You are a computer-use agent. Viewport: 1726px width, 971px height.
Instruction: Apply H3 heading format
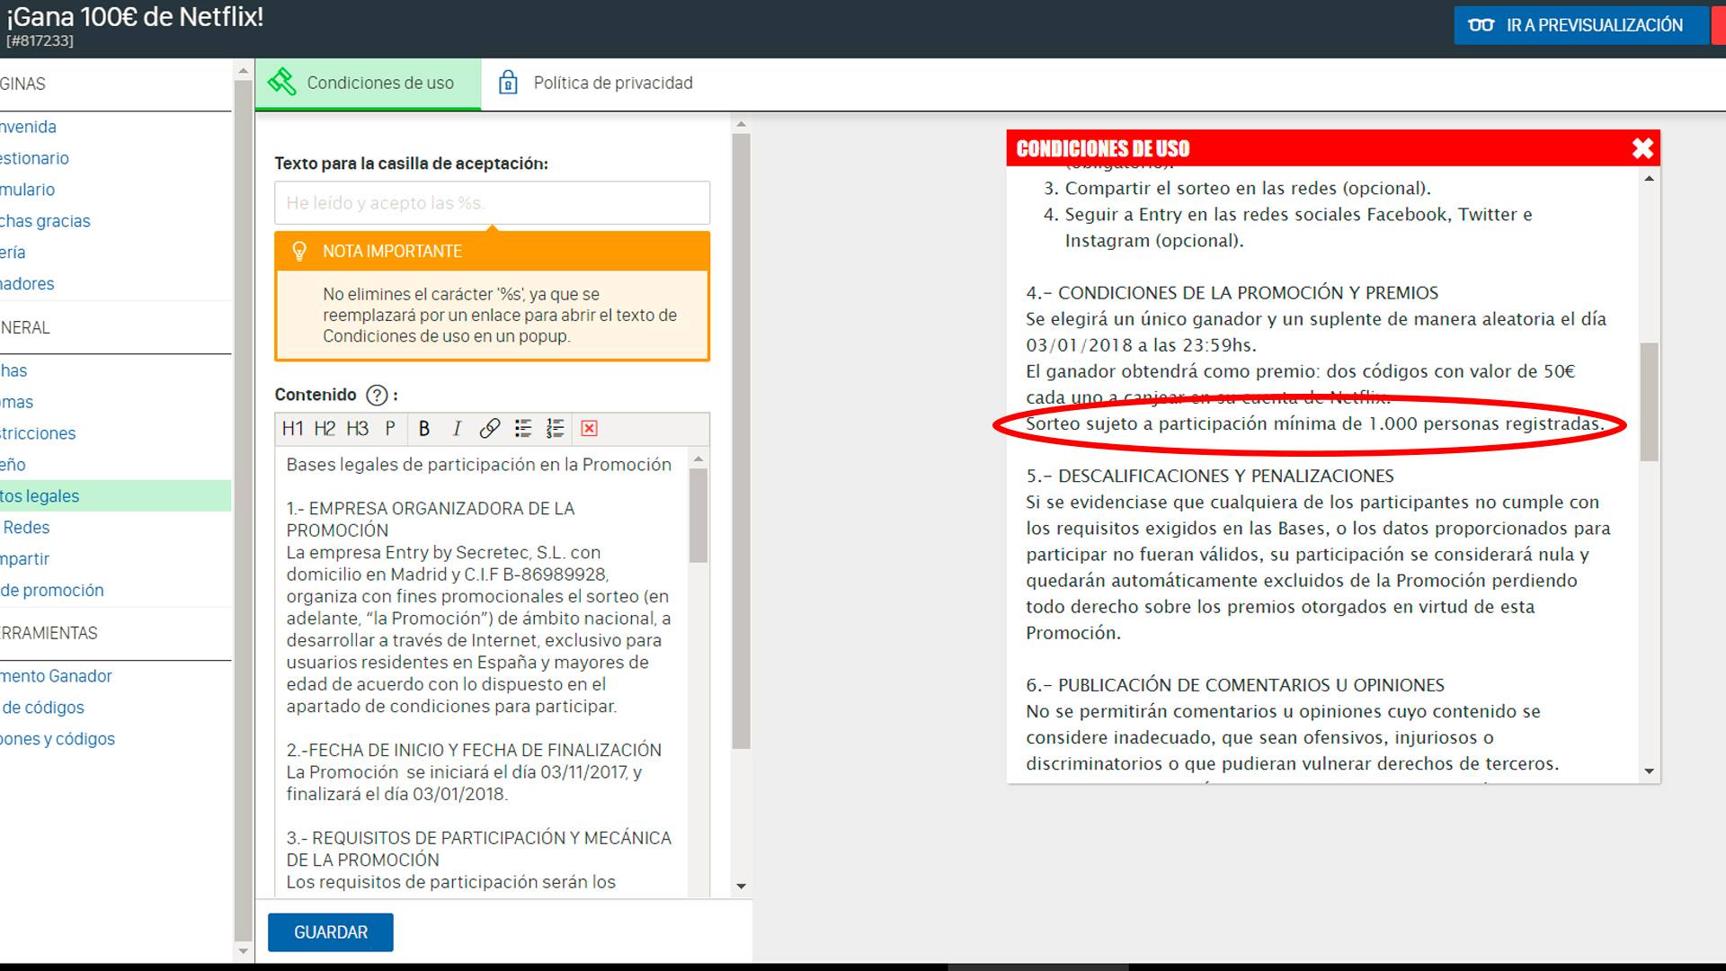coord(357,429)
